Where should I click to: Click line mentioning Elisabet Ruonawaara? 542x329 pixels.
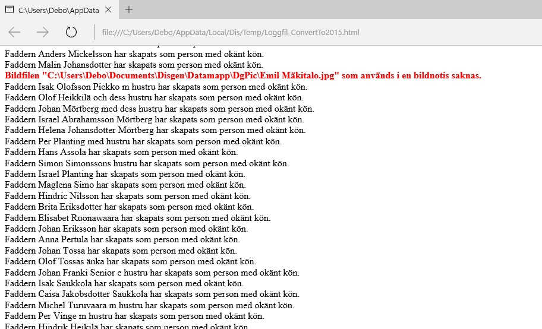pos(137,218)
